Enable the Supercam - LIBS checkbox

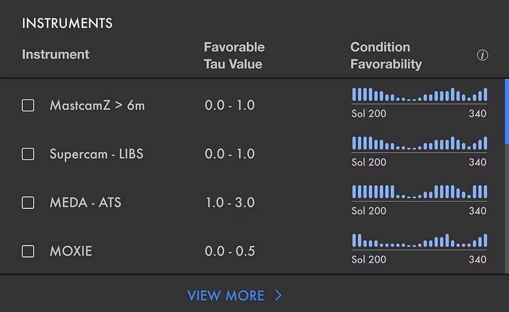click(x=28, y=154)
